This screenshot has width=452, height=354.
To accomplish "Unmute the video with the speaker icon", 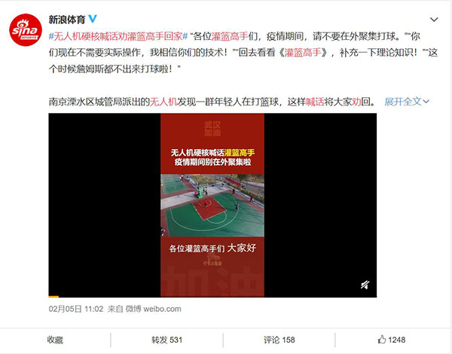I will pos(365,285).
